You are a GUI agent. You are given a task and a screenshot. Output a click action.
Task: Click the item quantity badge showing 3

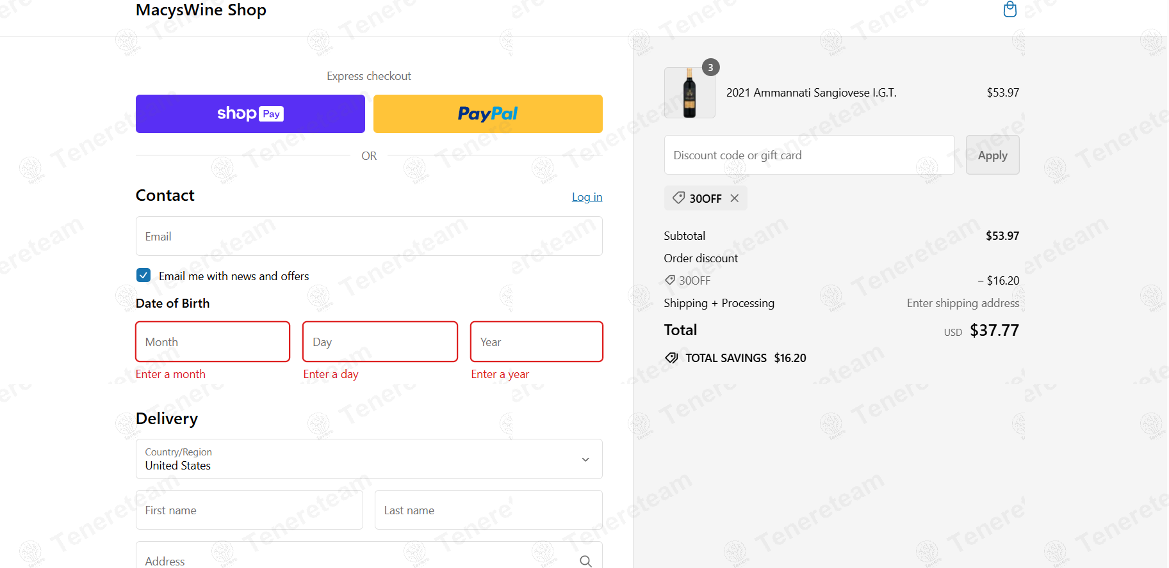click(710, 67)
